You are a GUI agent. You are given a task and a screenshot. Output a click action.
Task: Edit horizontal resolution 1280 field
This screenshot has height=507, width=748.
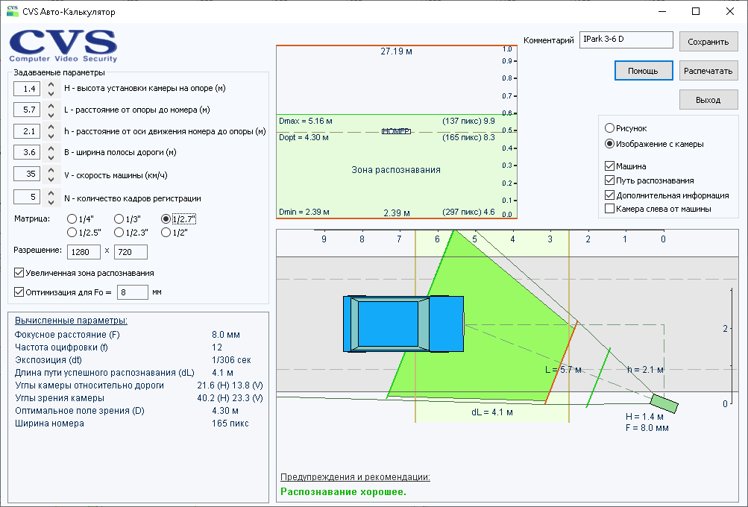84,252
